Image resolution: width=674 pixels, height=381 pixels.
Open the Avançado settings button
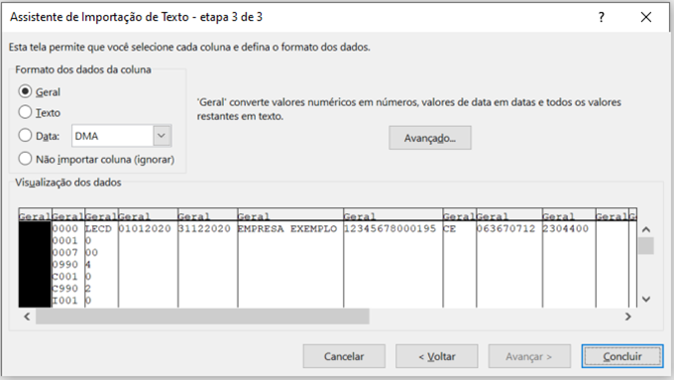pyautogui.click(x=430, y=138)
